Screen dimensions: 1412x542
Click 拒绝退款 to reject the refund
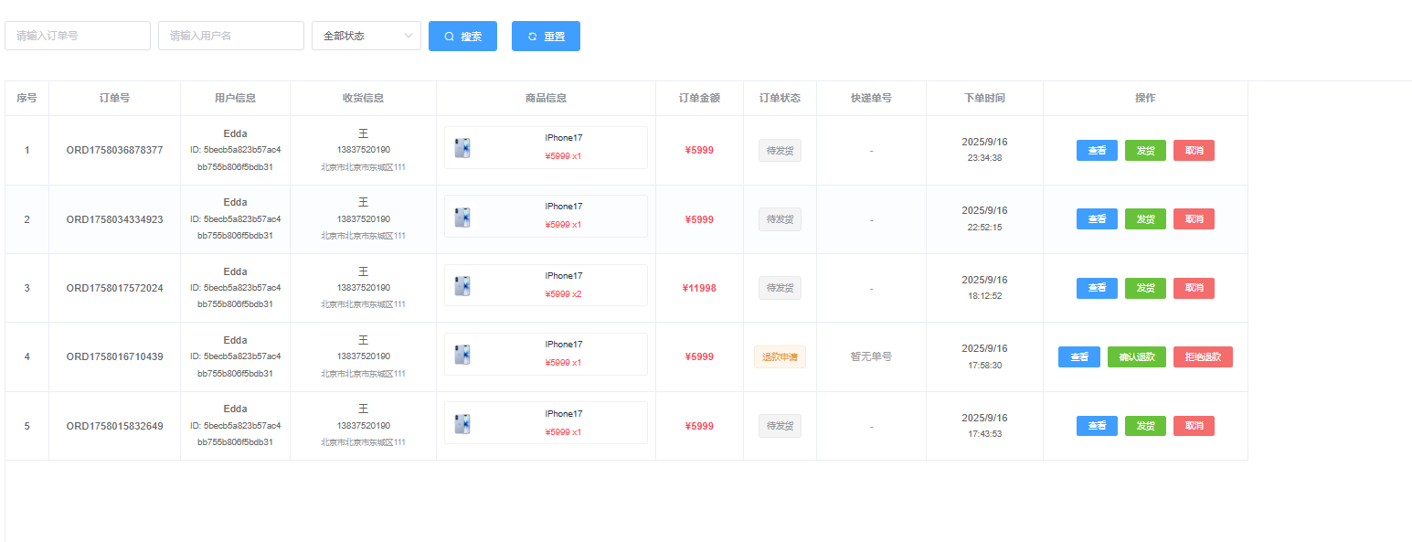(1203, 357)
